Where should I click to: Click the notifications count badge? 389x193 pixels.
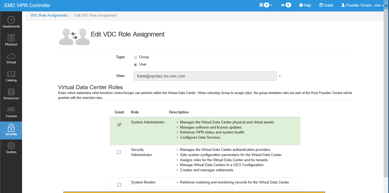point(288,5)
